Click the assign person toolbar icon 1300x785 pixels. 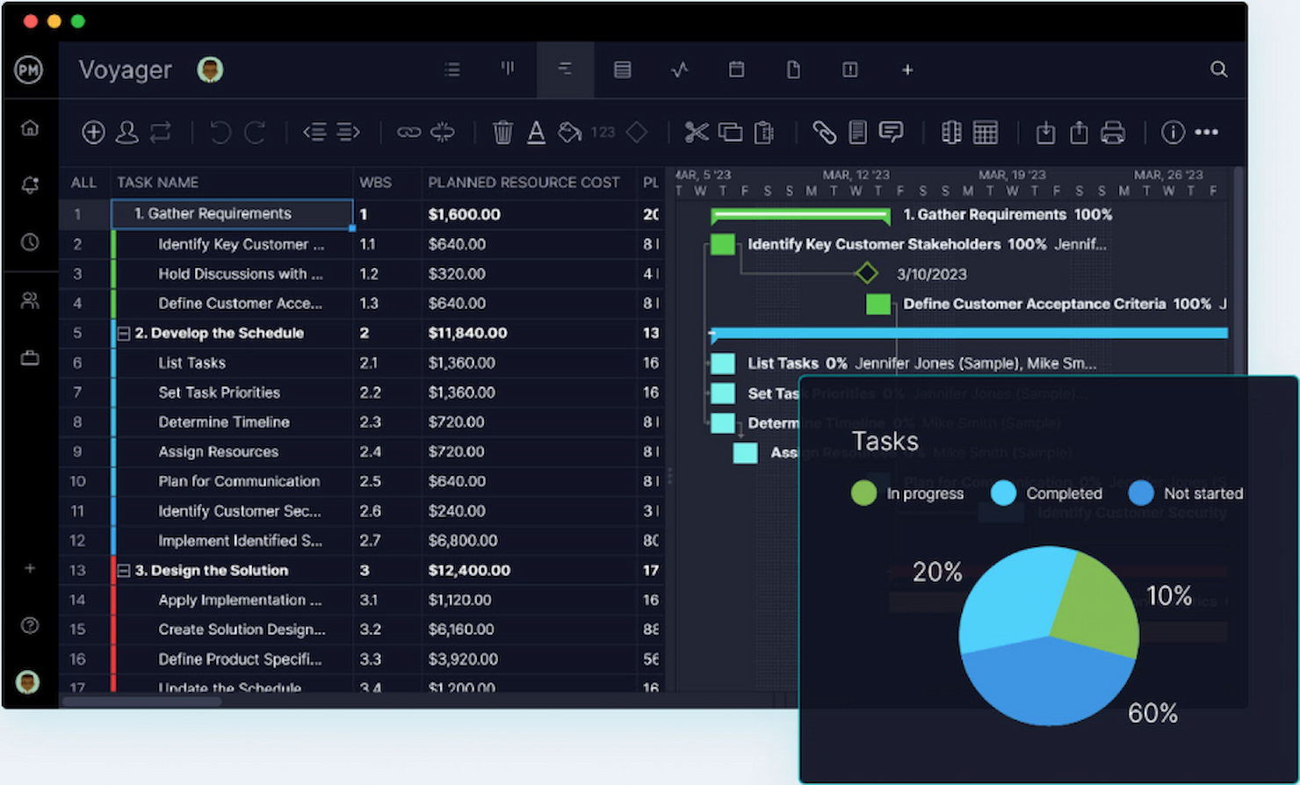pyautogui.click(x=127, y=133)
